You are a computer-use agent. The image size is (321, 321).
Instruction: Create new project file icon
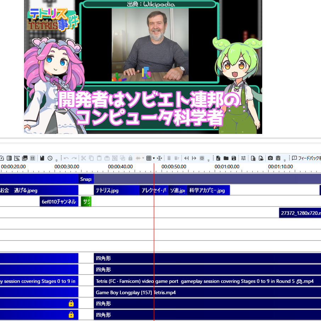(x=218, y=158)
